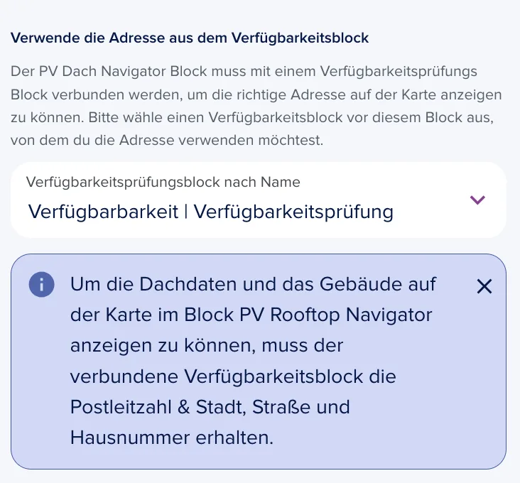Click the label 'Verfügbarkeitsprüfungsblock nach Name'
520x483 pixels.
tap(163, 182)
